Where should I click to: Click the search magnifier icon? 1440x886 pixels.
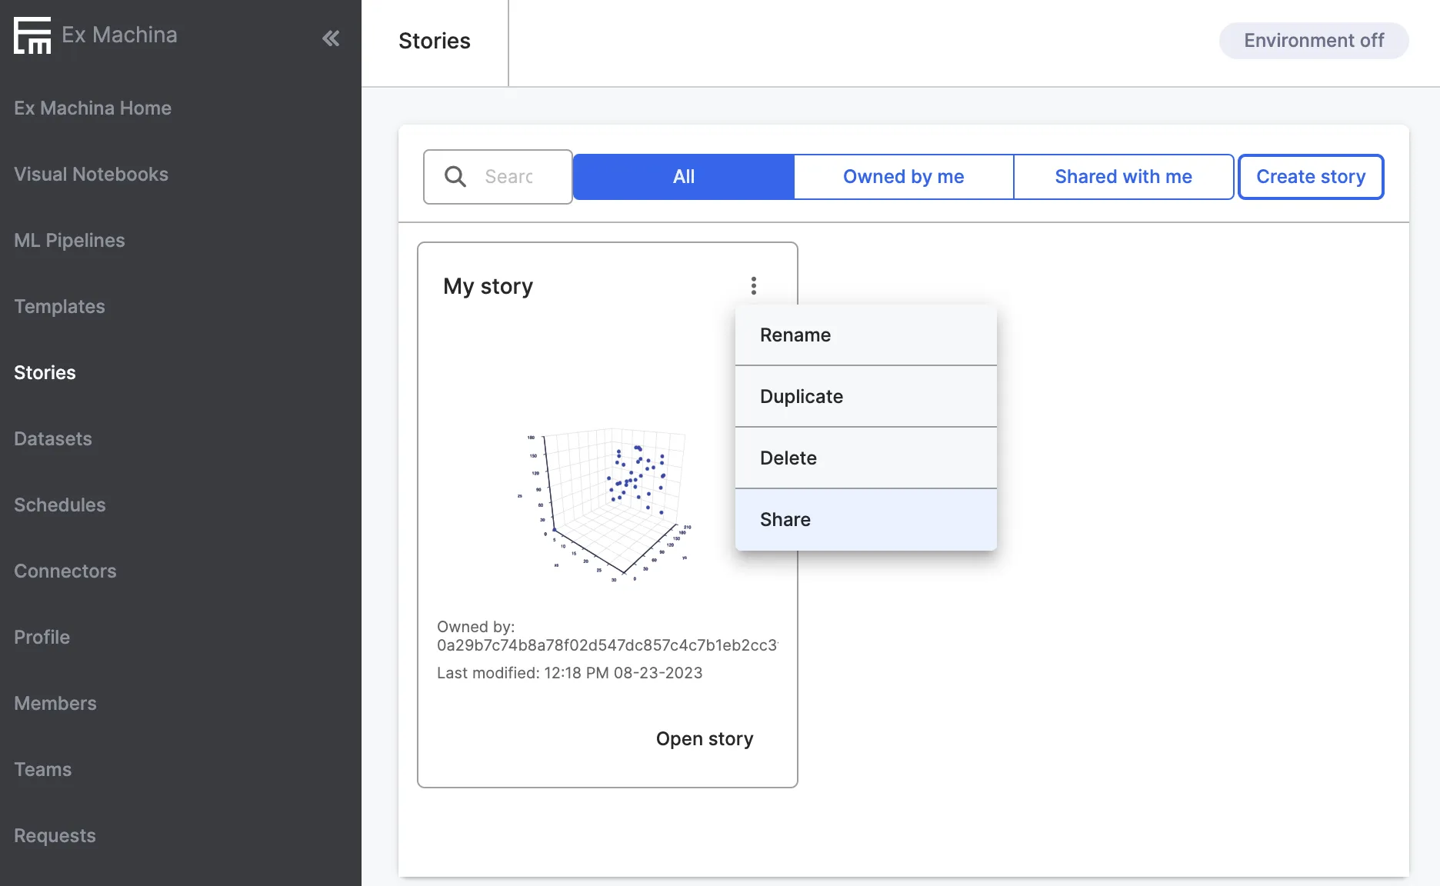455,177
